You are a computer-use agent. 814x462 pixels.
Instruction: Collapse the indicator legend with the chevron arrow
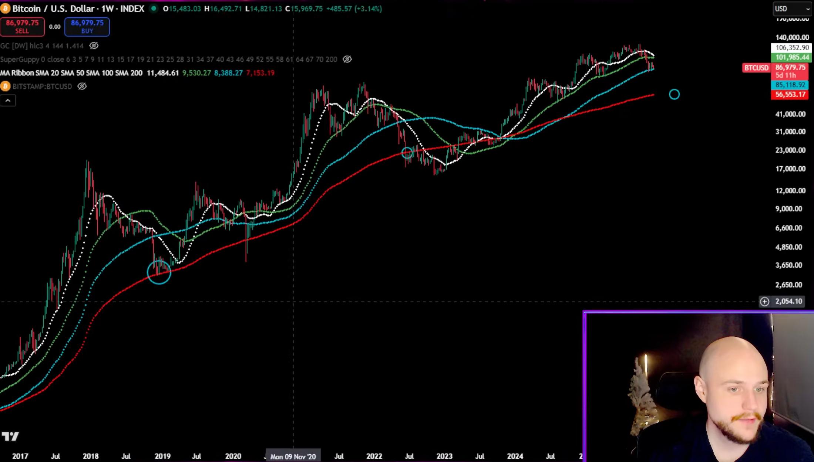8,100
